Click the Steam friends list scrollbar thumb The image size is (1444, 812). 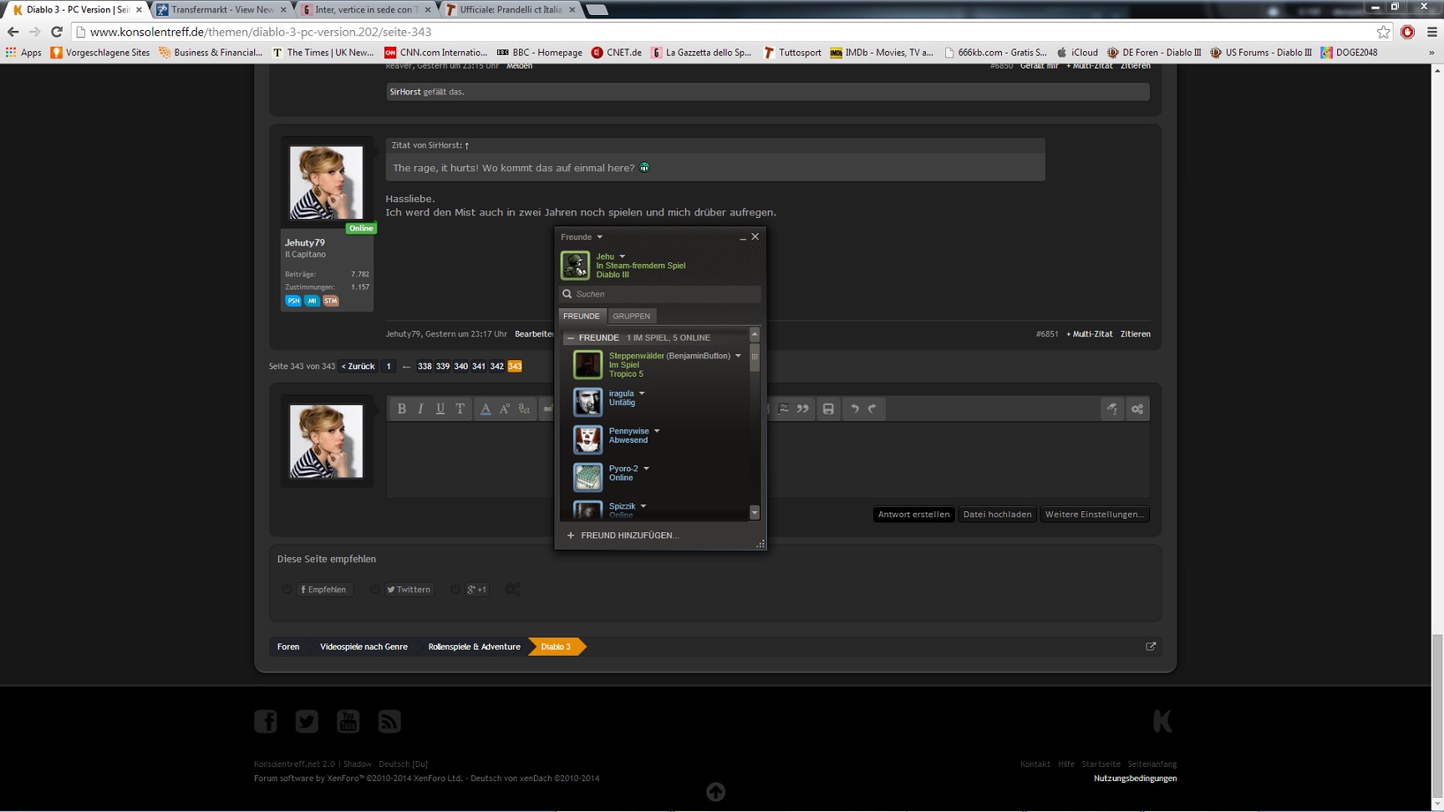[755, 357]
